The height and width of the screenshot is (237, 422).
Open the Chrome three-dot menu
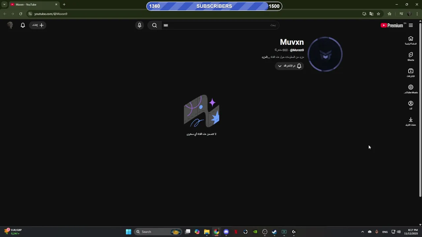(417, 14)
